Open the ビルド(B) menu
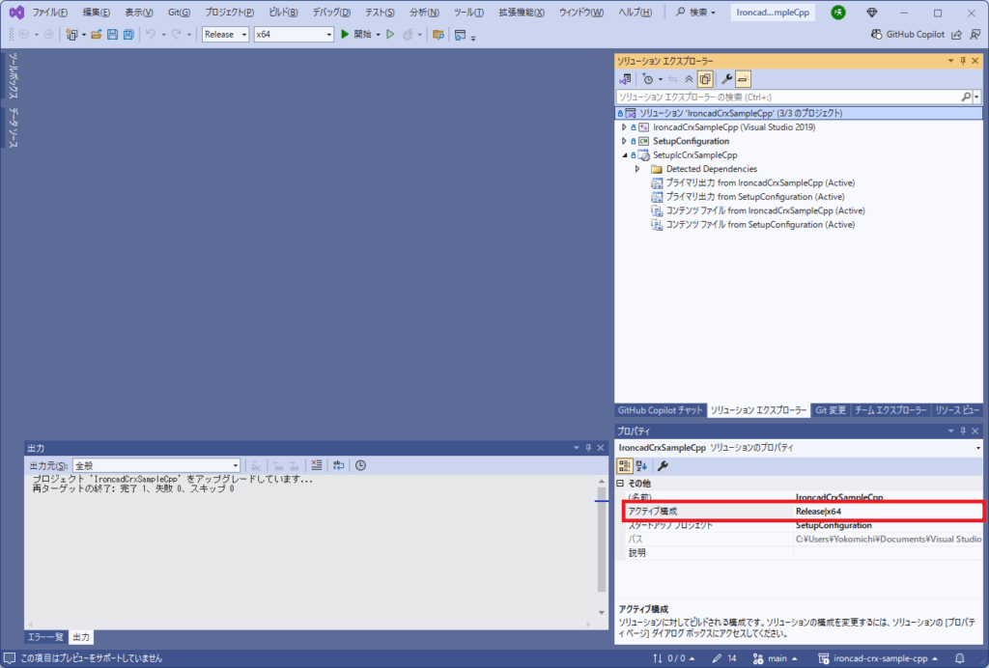 click(283, 13)
